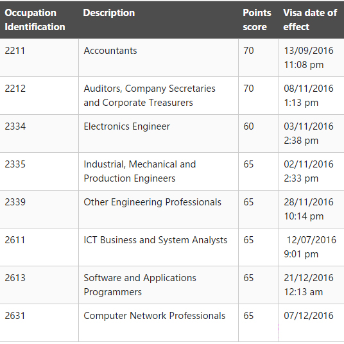Select occupation code 2631
Screen dimensions: 344x344
pos(15,316)
